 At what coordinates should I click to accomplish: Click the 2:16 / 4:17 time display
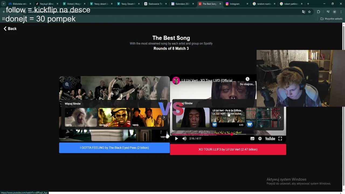coord(195,138)
